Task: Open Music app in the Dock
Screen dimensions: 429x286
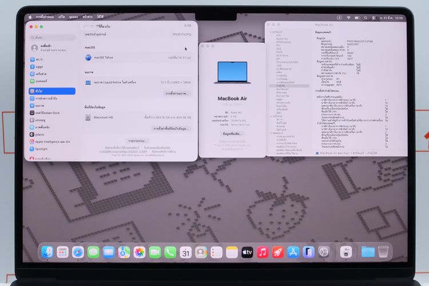Action: [263, 252]
